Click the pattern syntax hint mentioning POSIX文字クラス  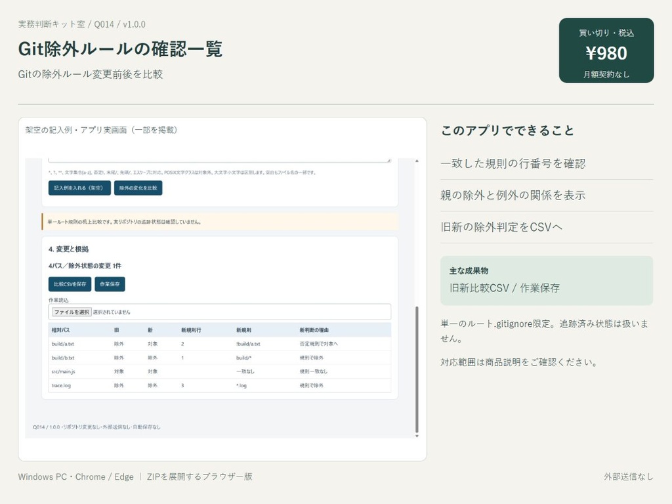coord(182,173)
